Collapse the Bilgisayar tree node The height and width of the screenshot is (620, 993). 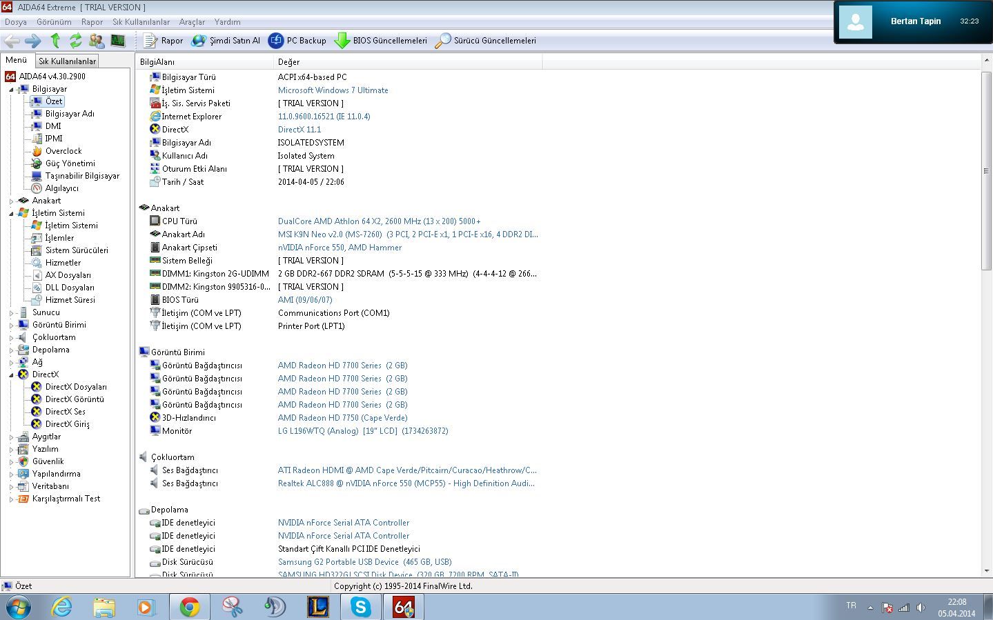tap(11, 89)
